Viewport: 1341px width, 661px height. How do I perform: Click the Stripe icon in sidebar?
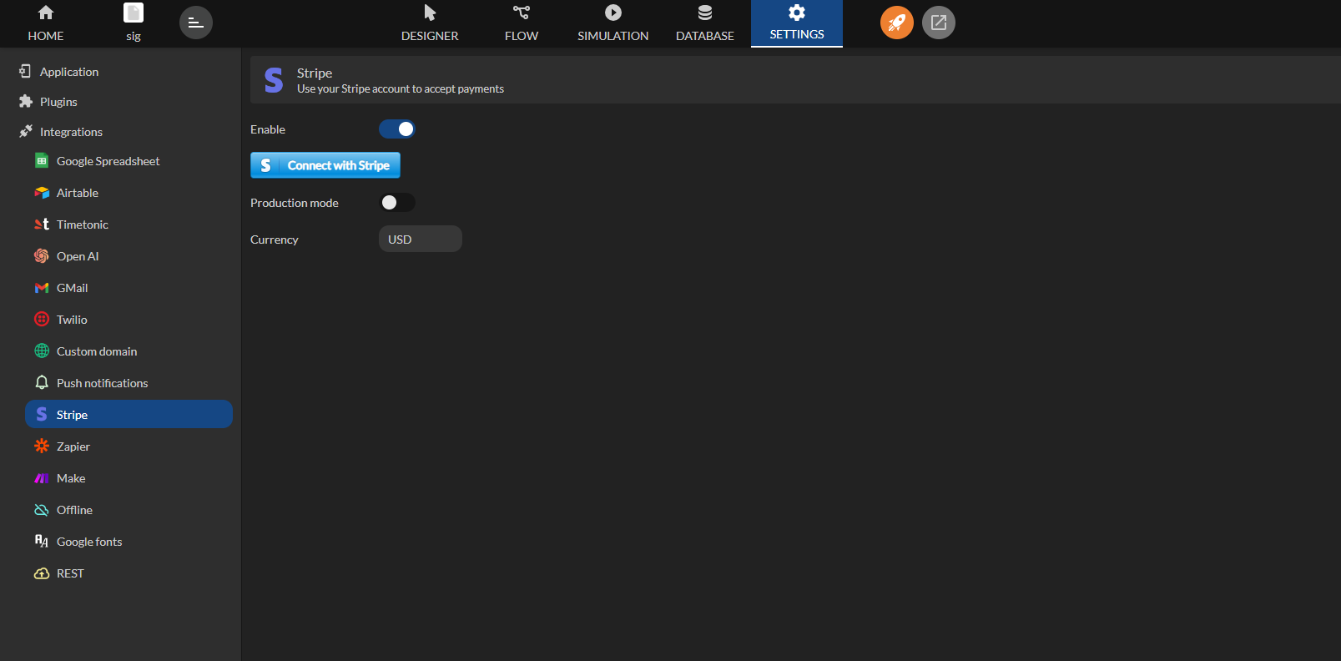pyautogui.click(x=42, y=415)
